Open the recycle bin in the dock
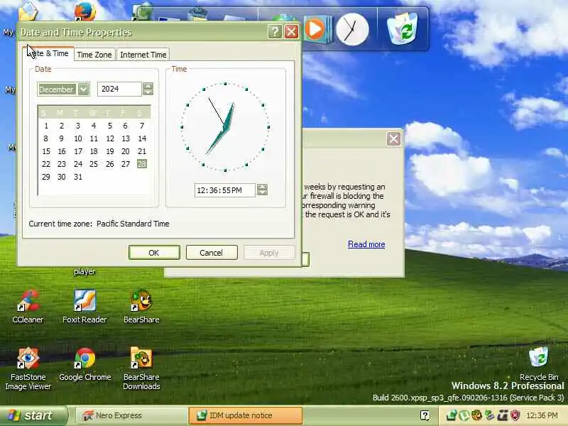This screenshot has width=568, height=426. point(402,28)
